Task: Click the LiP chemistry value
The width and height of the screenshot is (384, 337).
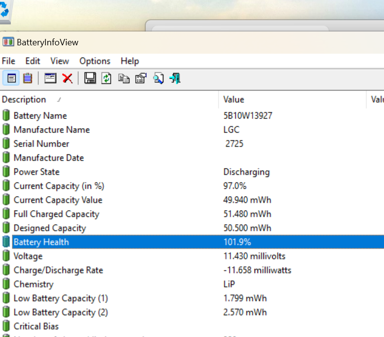Action: coord(229,284)
